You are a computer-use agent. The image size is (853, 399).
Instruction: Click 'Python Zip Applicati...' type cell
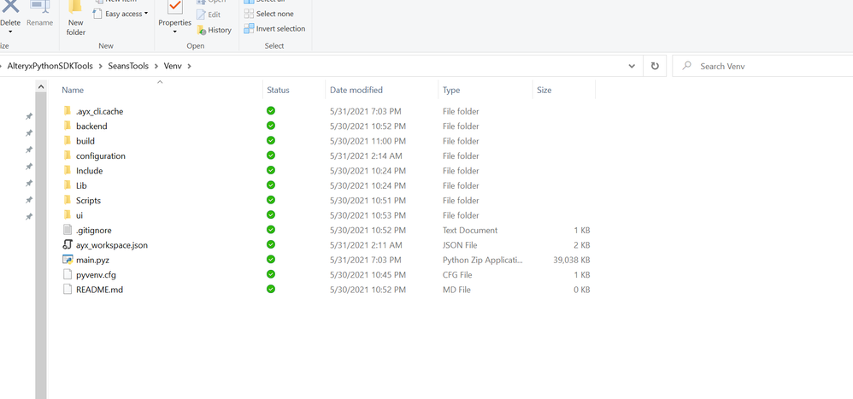[483, 260]
